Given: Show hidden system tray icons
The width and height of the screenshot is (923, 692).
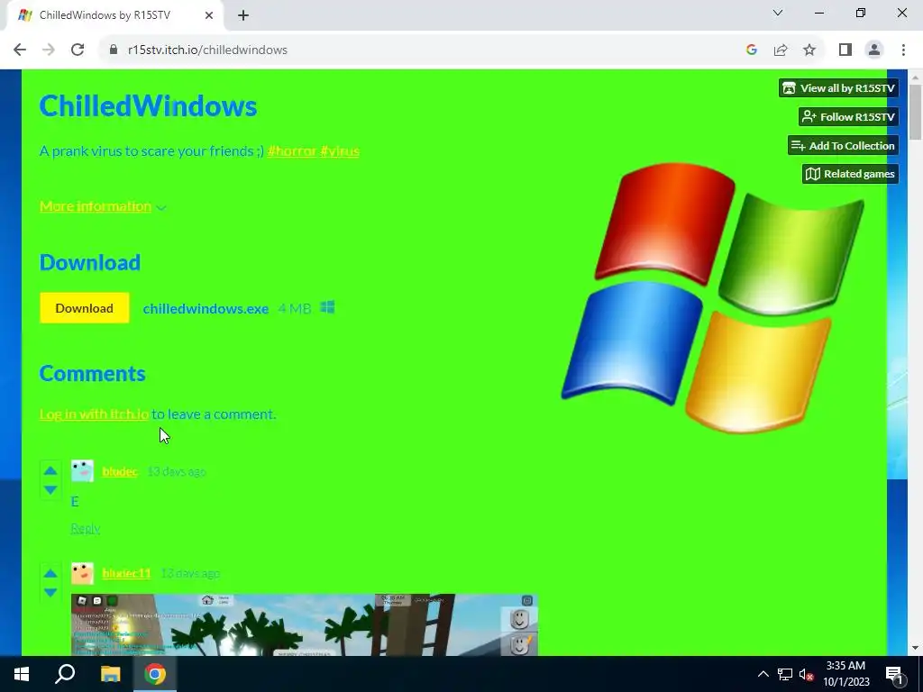Looking at the screenshot, I should pos(763,674).
